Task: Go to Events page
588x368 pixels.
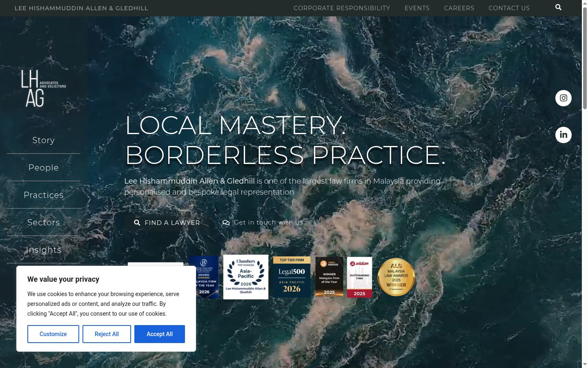Action: (x=417, y=8)
